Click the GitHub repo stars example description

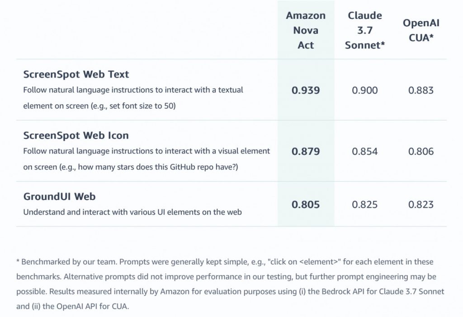147,158
